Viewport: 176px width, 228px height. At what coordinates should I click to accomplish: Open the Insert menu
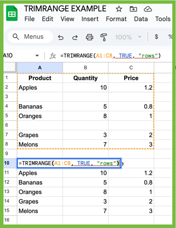[x=90, y=19]
